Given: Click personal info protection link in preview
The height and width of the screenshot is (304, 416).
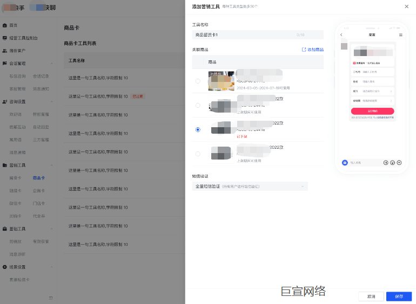Looking at the screenshot, I should (384, 118).
